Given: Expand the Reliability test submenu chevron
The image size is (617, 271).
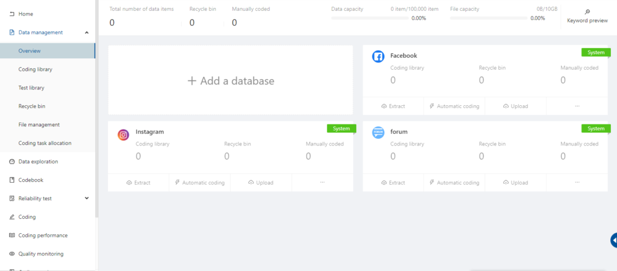Looking at the screenshot, I should pos(87,198).
